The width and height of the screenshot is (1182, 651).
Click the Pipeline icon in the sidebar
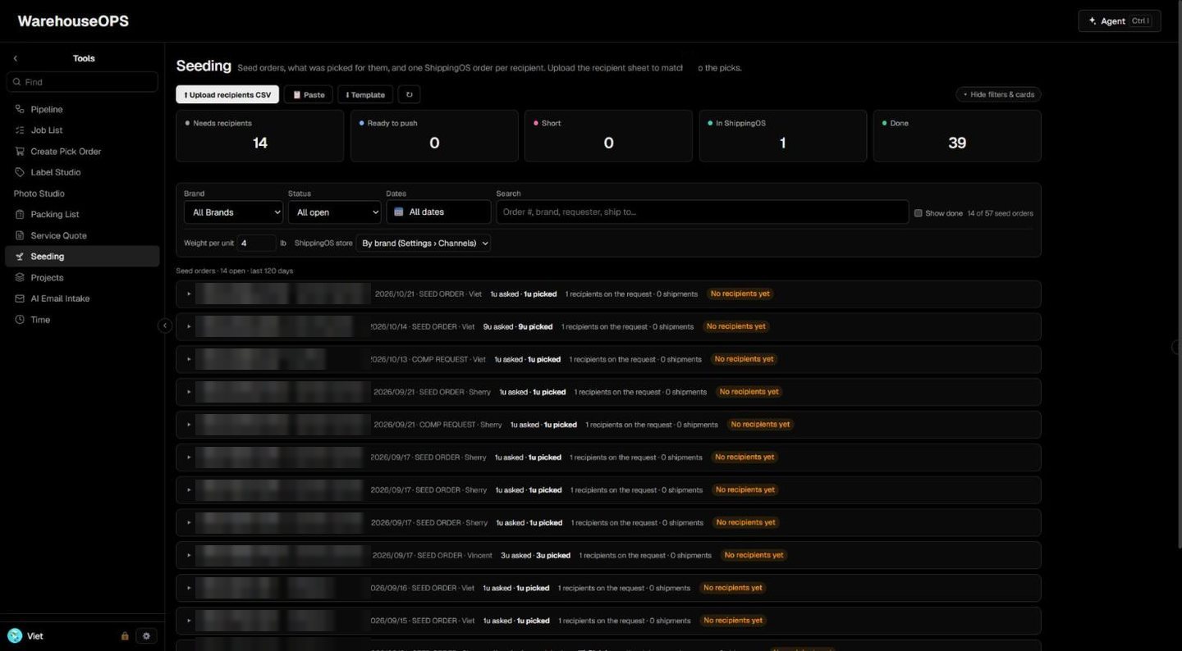click(20, 109)
